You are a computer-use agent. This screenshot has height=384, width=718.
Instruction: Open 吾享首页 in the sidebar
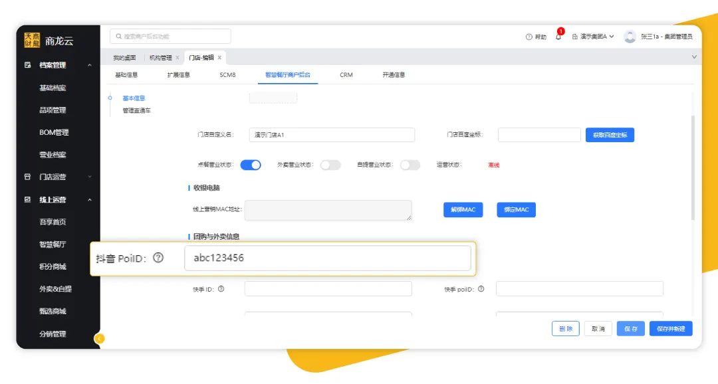[x=53, y=222]
